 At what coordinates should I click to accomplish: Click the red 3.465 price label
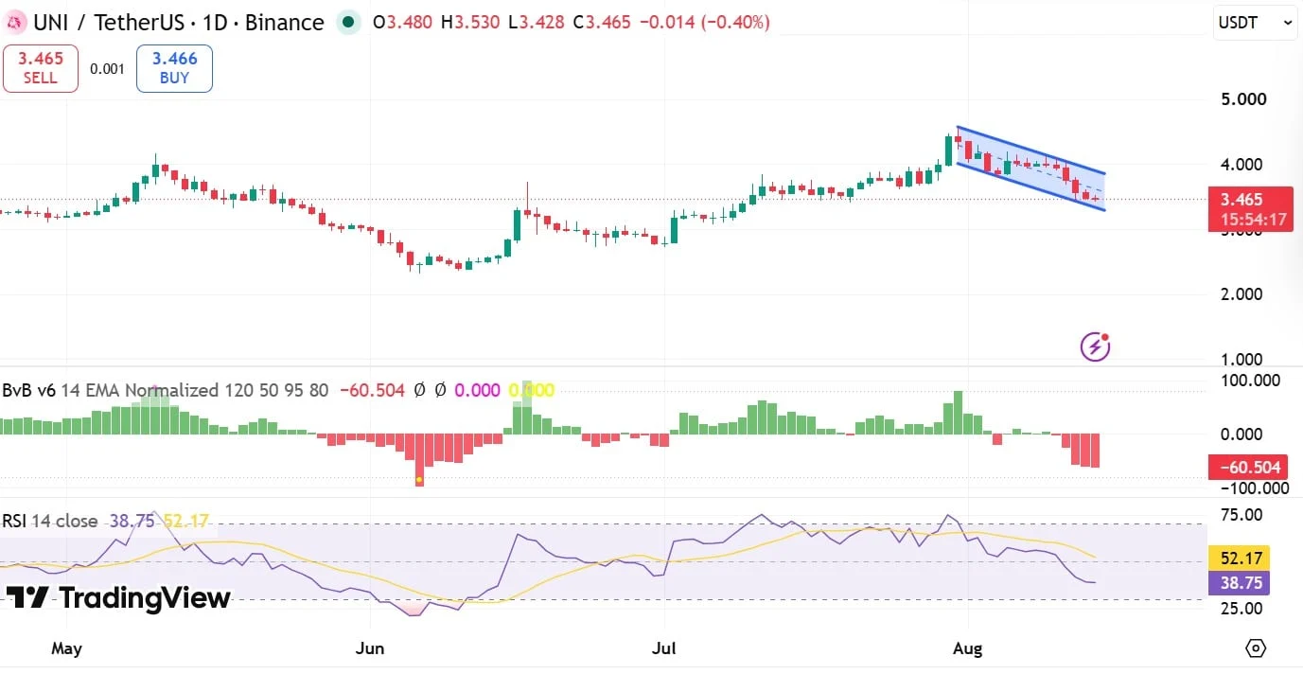coord(1249,208)
